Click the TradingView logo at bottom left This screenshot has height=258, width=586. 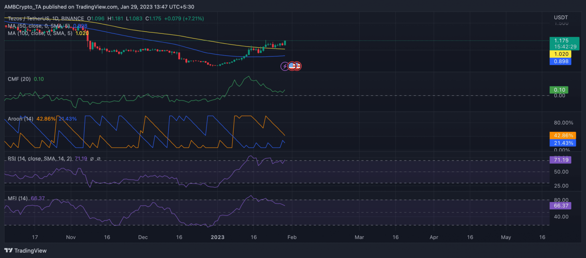[x=25, y=250]
